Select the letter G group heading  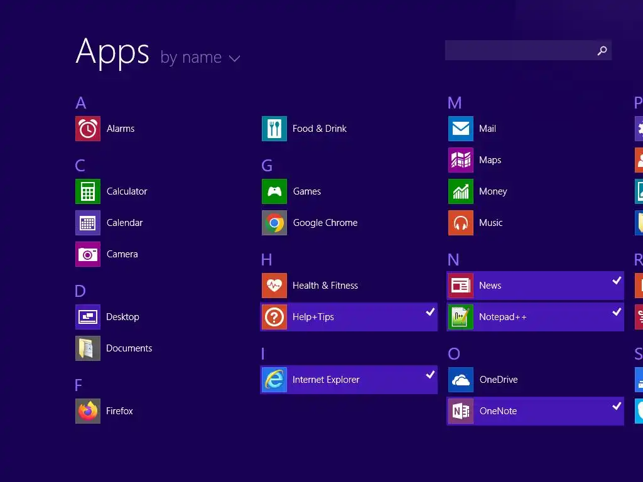click(267, 166)
